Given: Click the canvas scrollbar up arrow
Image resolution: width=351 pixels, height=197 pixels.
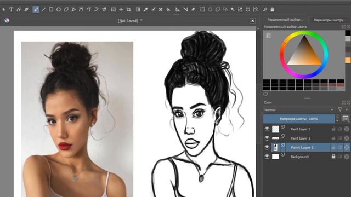Looking at the screenshot, I should click(x=258, y=28).
